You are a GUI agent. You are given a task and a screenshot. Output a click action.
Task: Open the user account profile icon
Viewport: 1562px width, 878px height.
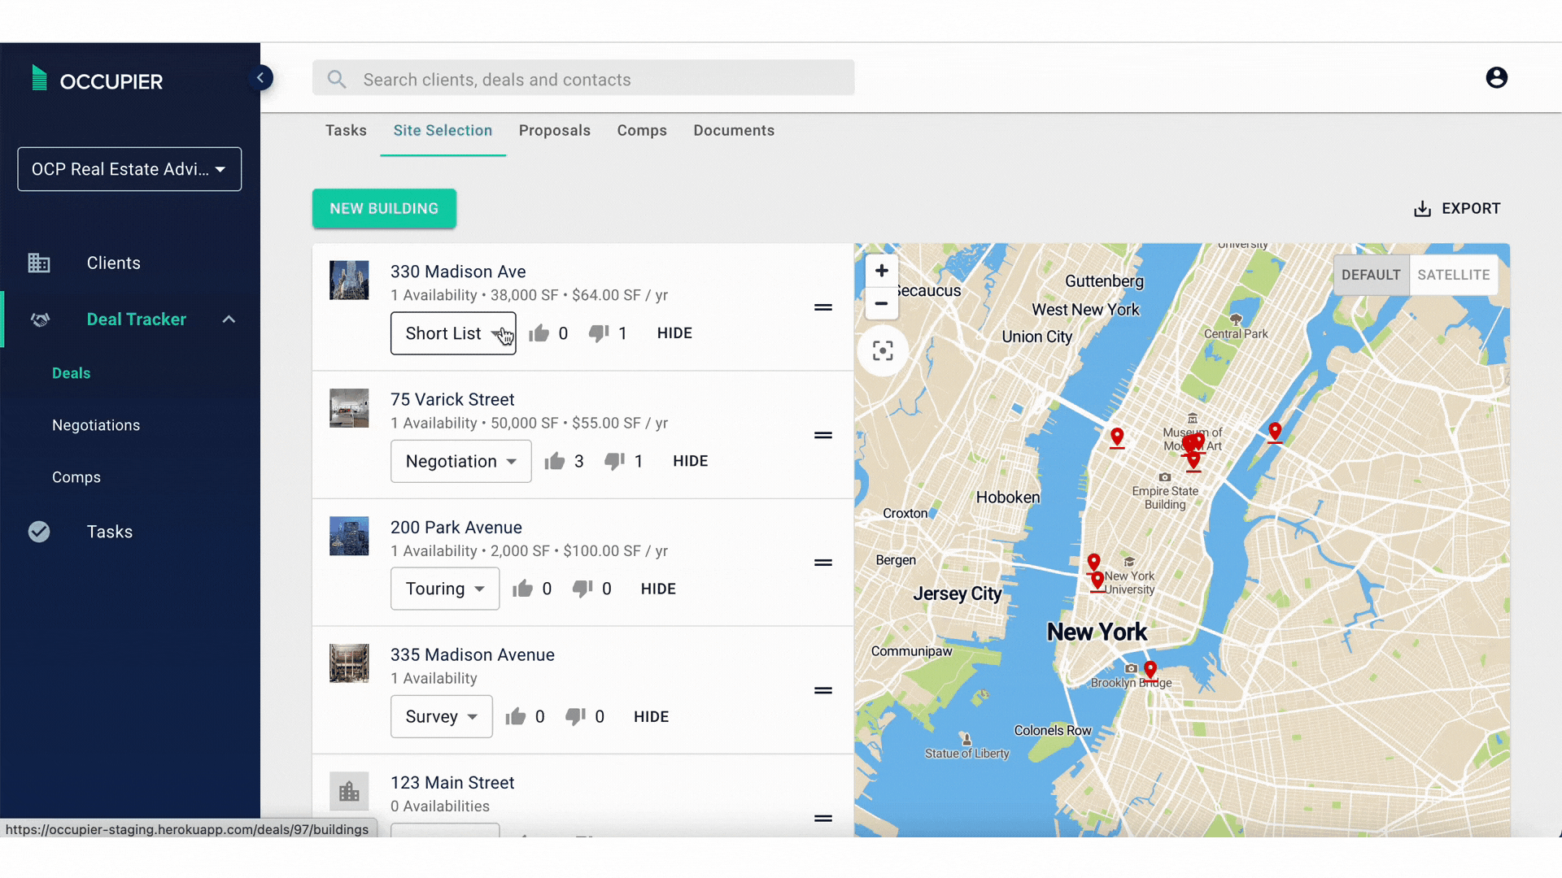(x=1496, y=78)
